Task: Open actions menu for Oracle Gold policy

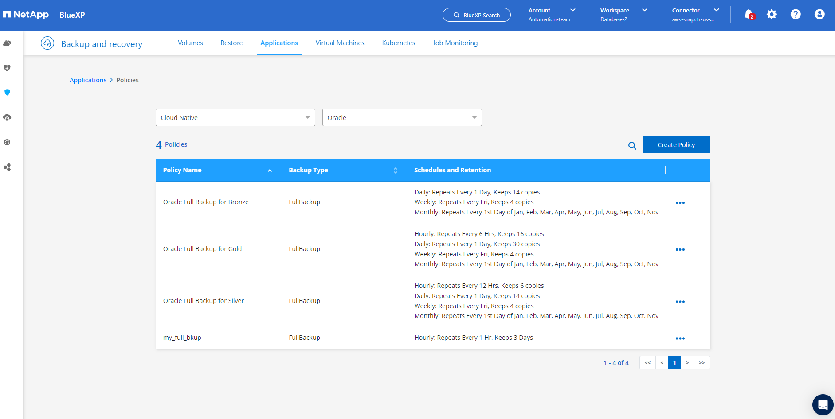Action: (x=680, y=250)
